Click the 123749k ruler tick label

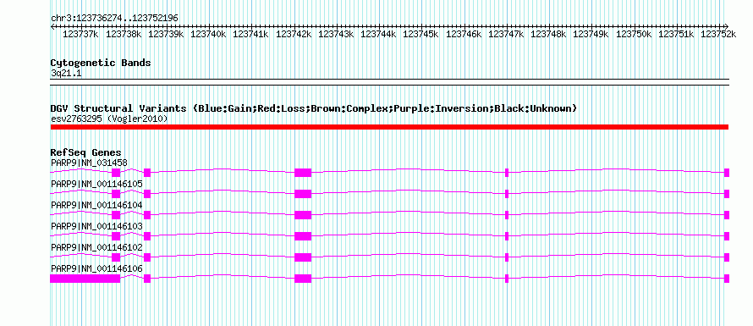pyautogui.click(x=591, y=34)
